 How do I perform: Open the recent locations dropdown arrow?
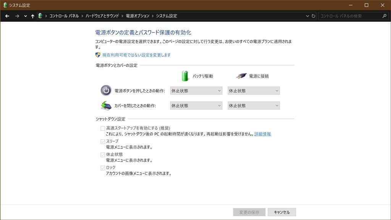tap(26, 16)
